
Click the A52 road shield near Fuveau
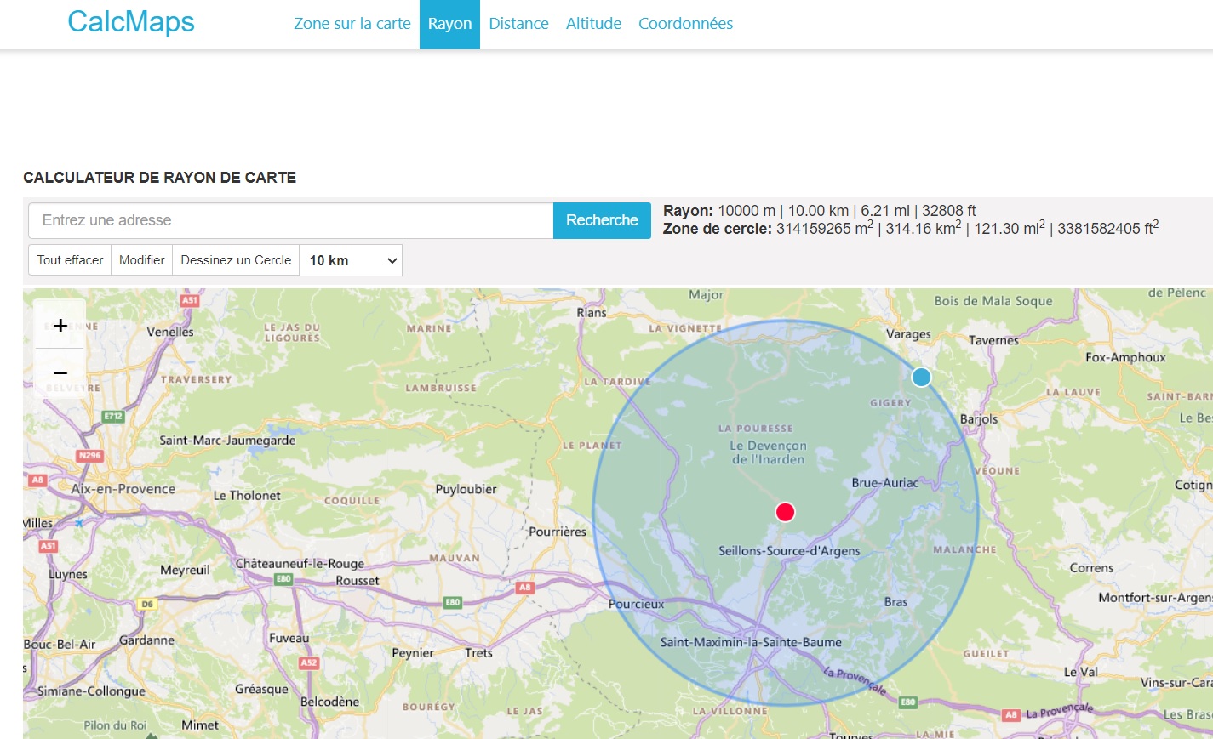[x=308, y=662]
